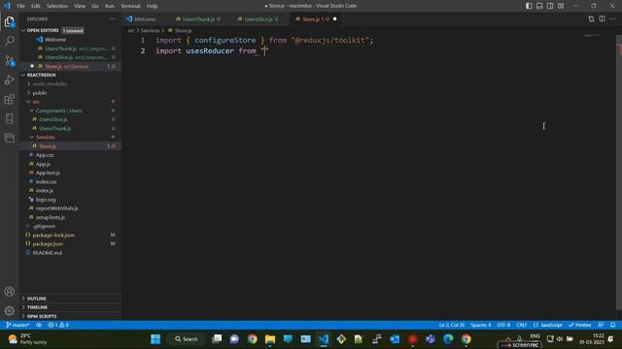Click the split editor right icon
Viewport: 622px width, 349px height.
(x=602, y=19)
